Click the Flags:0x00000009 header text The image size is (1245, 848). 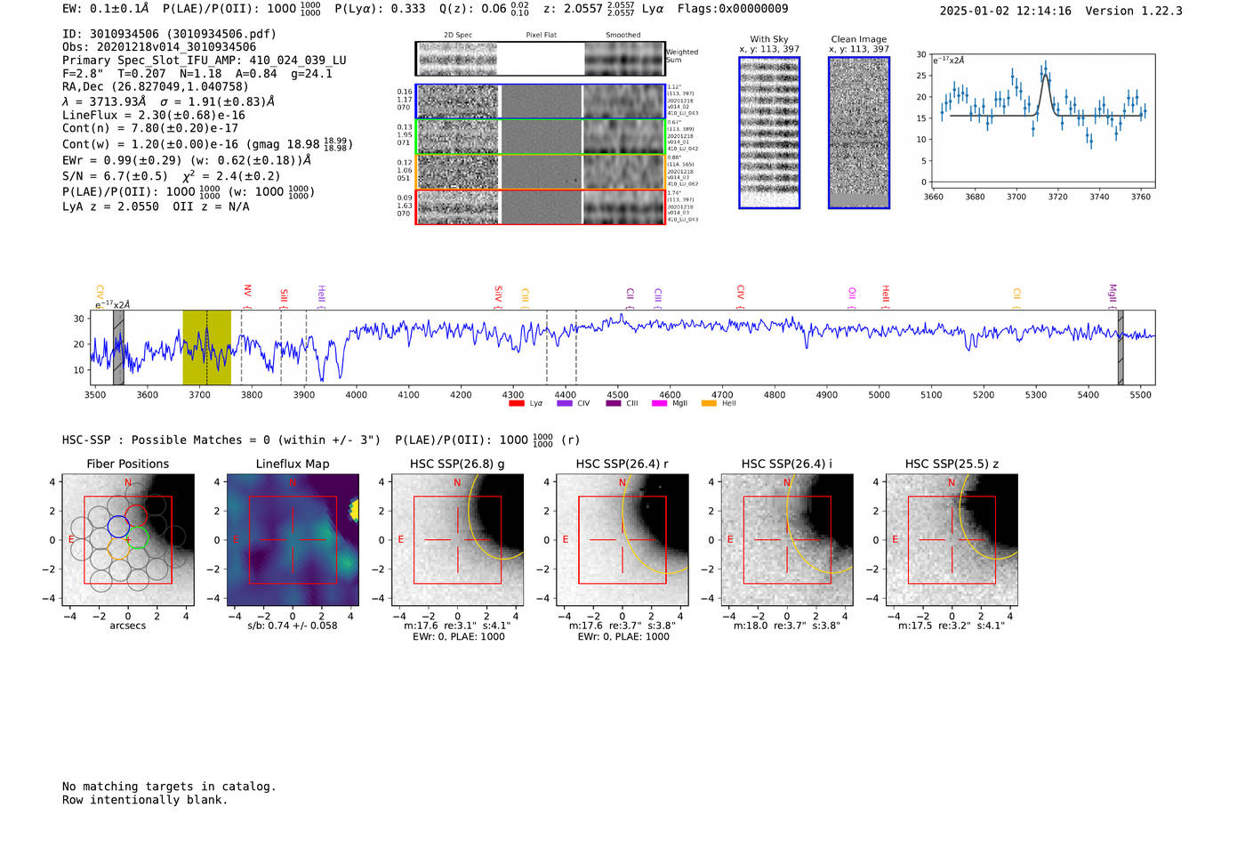point(733,9)
